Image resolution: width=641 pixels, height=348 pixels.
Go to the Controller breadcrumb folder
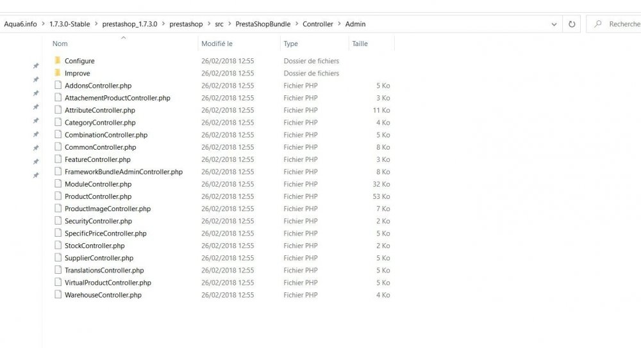[x=318, y=24]
